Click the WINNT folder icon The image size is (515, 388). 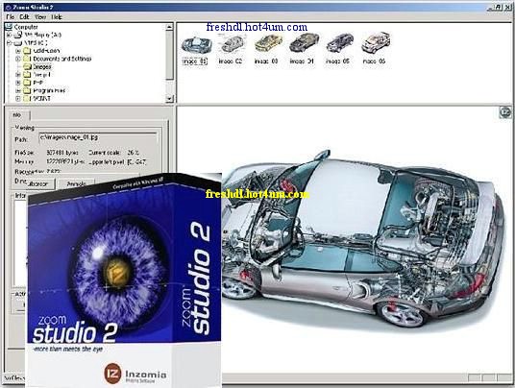point(27,98)
